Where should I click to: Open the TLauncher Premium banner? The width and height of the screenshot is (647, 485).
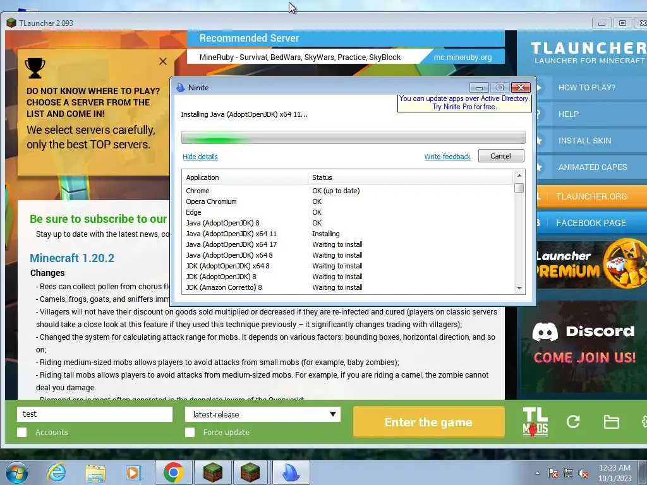[x=591, y=264]
